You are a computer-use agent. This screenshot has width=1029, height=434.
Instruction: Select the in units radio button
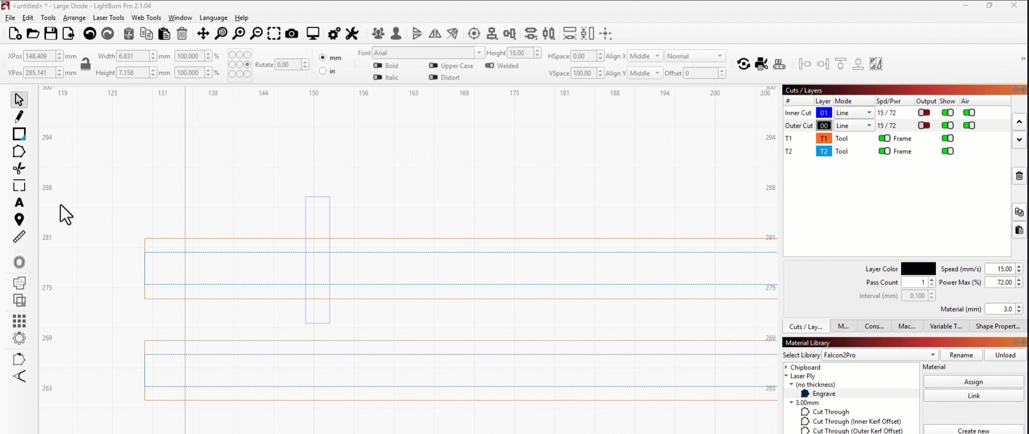(x=322, y=71)
